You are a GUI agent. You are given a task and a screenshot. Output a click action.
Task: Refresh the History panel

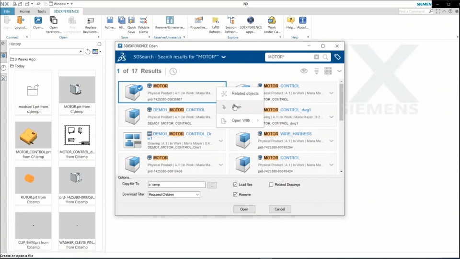tap(88, 51)
